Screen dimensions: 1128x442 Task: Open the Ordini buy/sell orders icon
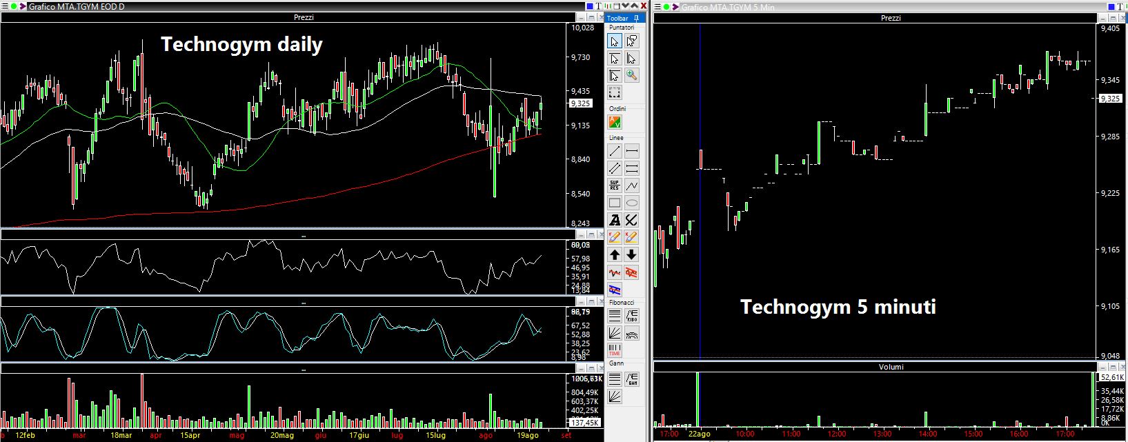click(x=615, y=122)
